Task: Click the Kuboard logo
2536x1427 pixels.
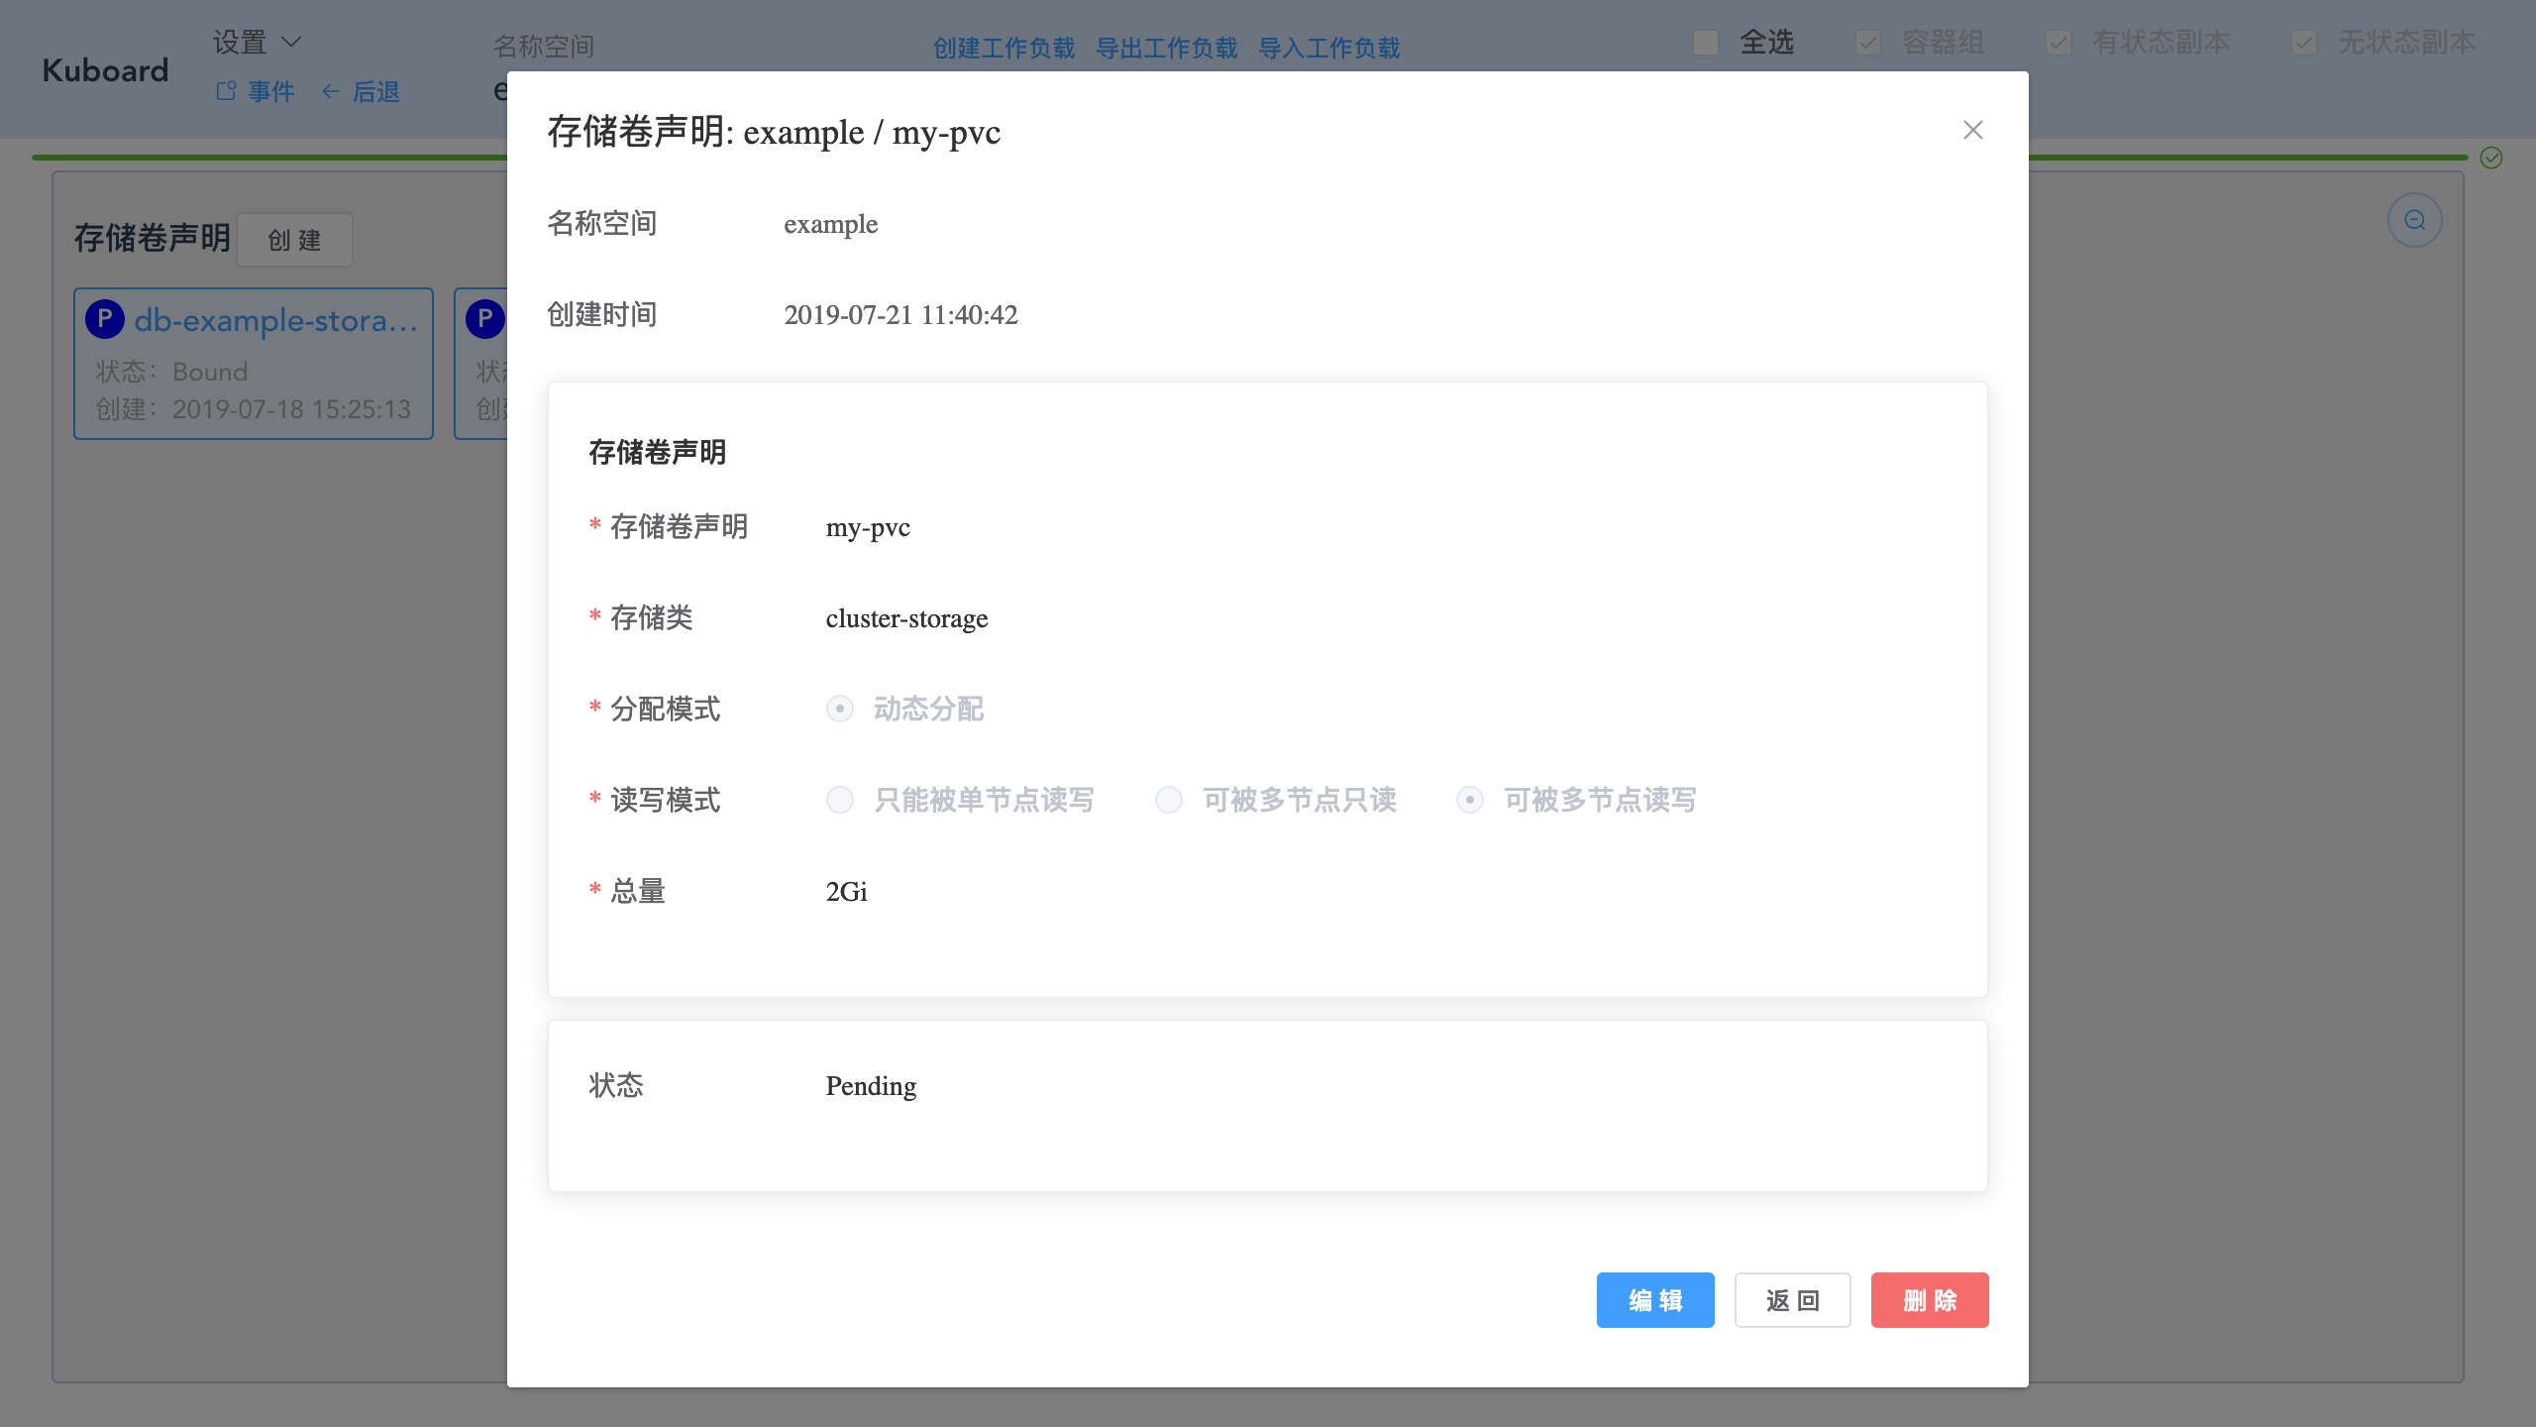Action: pyautogui.click(x=105, y=70)
